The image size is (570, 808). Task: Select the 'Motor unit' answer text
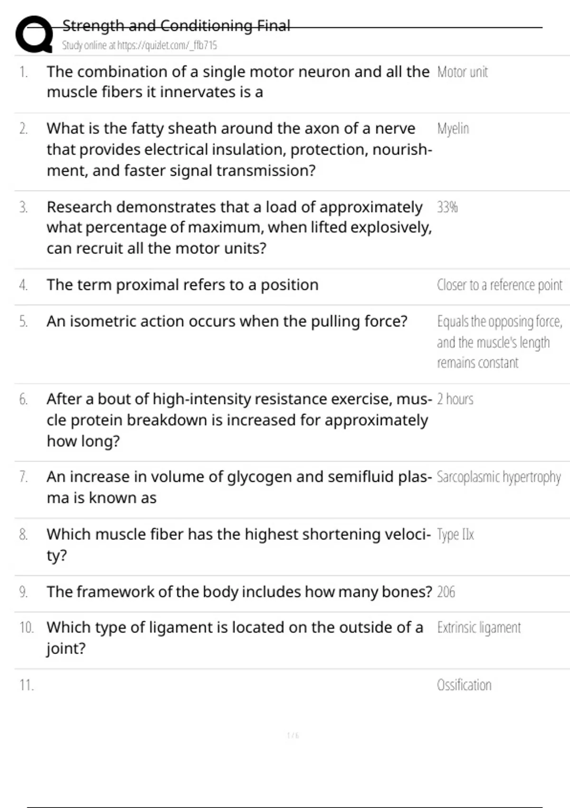coord(462,72)
